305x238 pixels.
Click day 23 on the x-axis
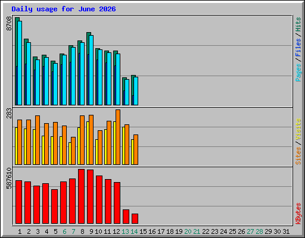[214, 231]
